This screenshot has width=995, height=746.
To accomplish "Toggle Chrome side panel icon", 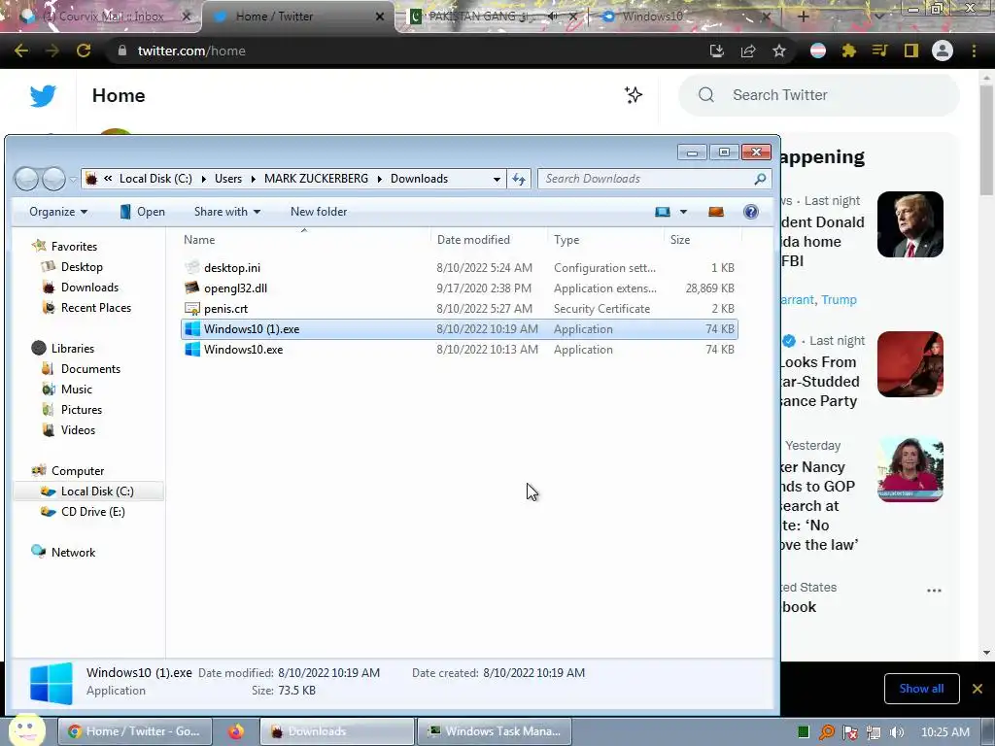I will tap(911, 51).
